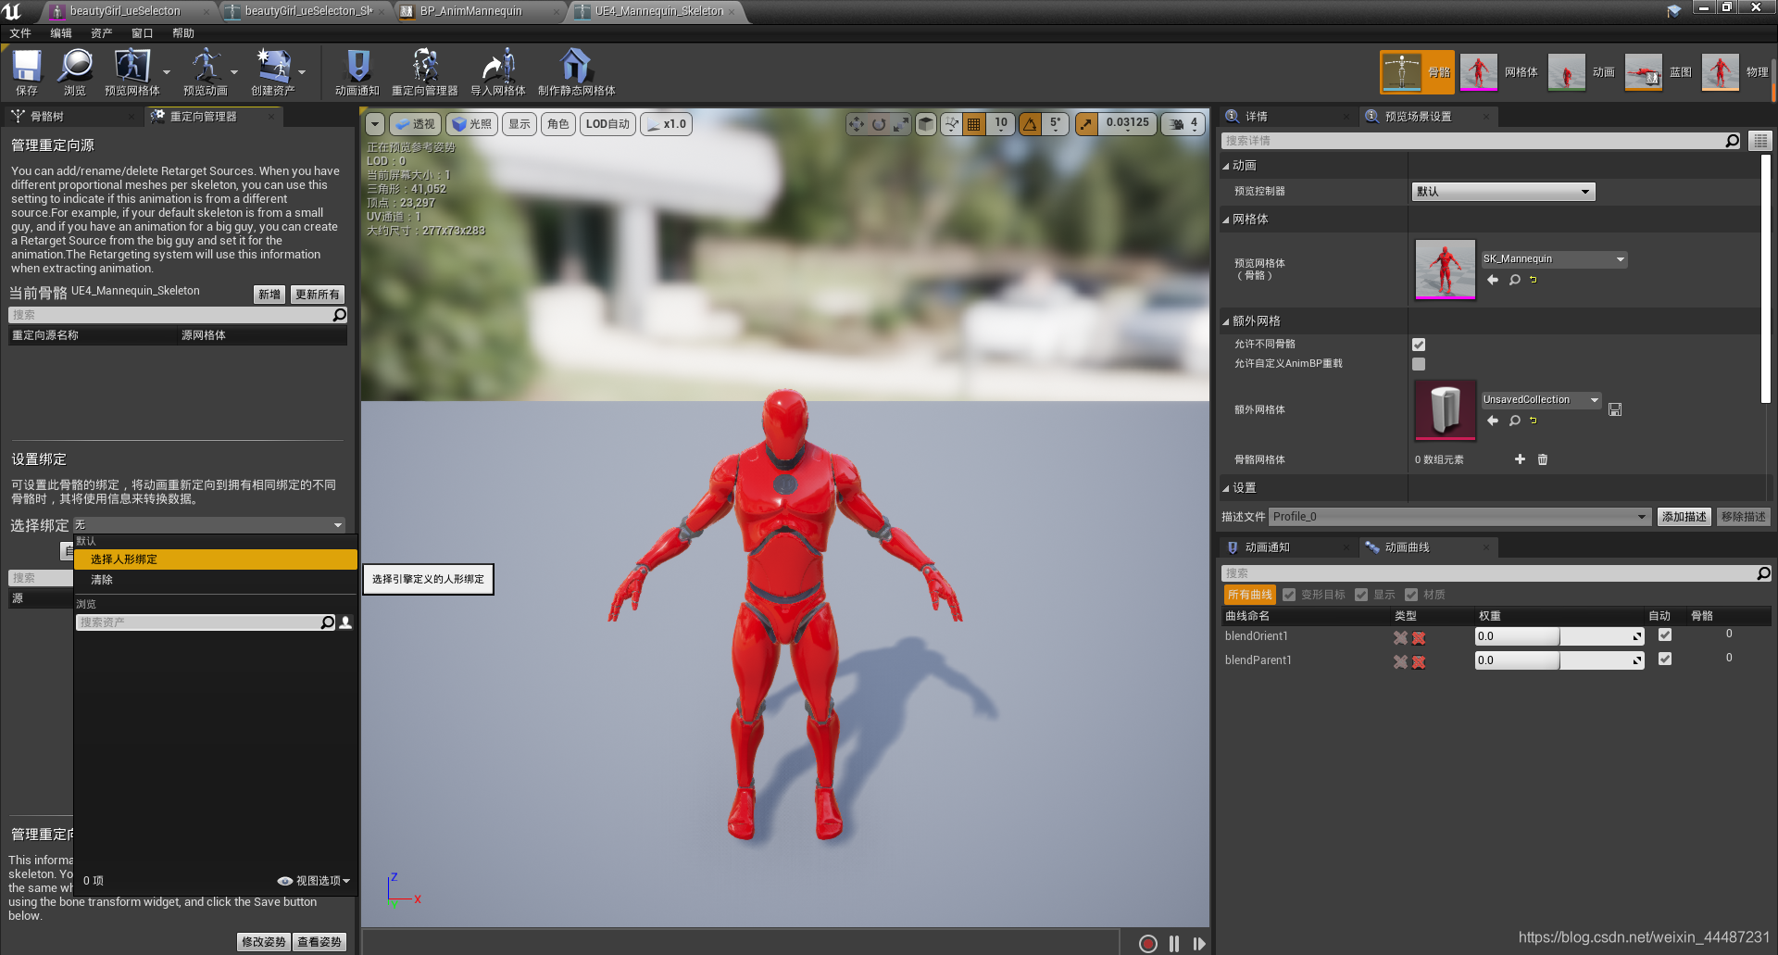
Task: Open the UnsavedCollection dropdown
Action: 1541,400
